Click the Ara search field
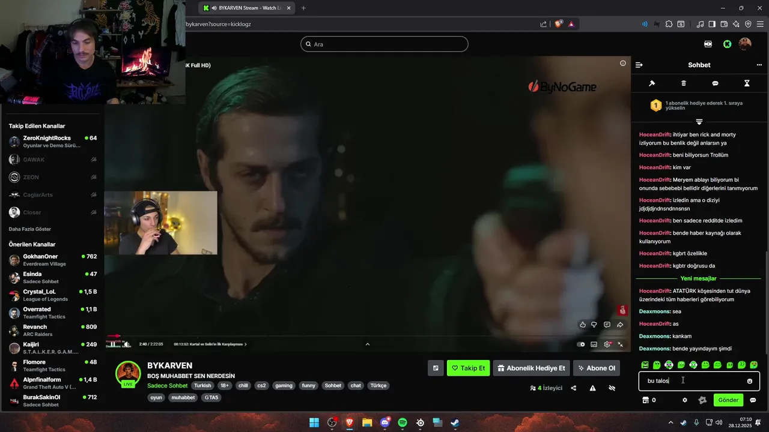The image size is (769, 432). (384, 44)
